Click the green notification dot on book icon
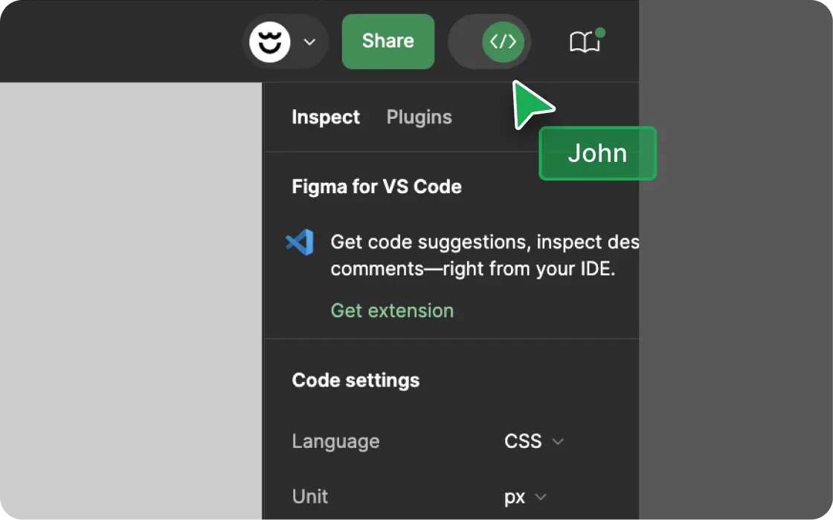Screen dimensions: 833x520 600,33
